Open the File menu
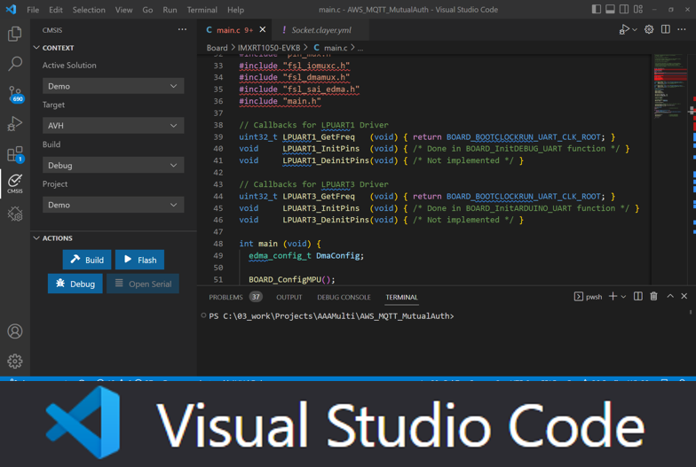The width and height of the screenshot is (696, 467). 33,9
